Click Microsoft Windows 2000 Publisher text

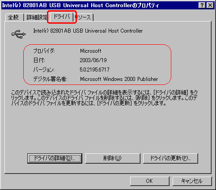(119, 79)
